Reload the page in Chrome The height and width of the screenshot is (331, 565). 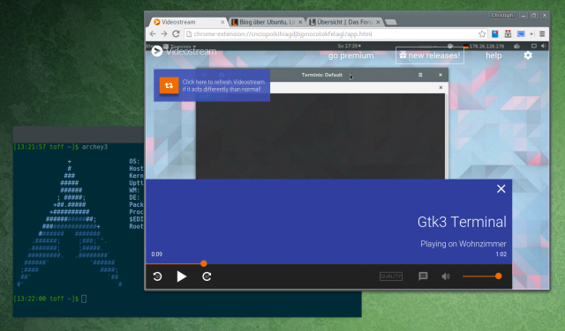(176, 33)
